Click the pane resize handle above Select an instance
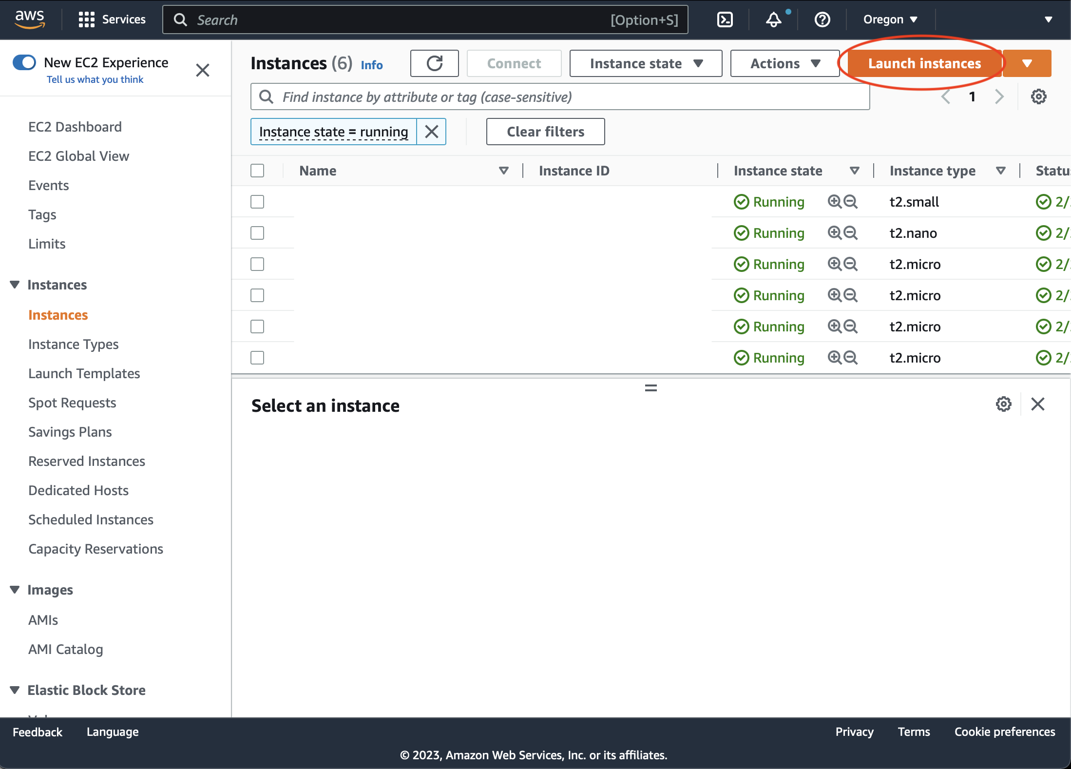 651,388
